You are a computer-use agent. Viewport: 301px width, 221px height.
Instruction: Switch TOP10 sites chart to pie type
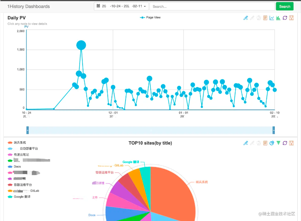pyautogui.click(x=271, y=143)
